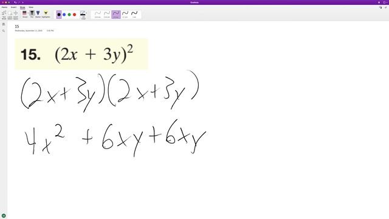Open the Ink Color picker
The height and width of the screenshot is (219, 389).
click(x=83, y=15)
